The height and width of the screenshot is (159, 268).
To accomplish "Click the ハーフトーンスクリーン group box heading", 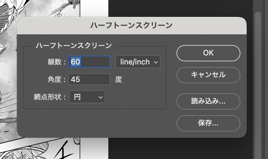I will tap(74, 46).
